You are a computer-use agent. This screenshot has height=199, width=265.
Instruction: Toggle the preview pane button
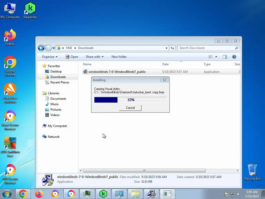(x=225, y=57)
